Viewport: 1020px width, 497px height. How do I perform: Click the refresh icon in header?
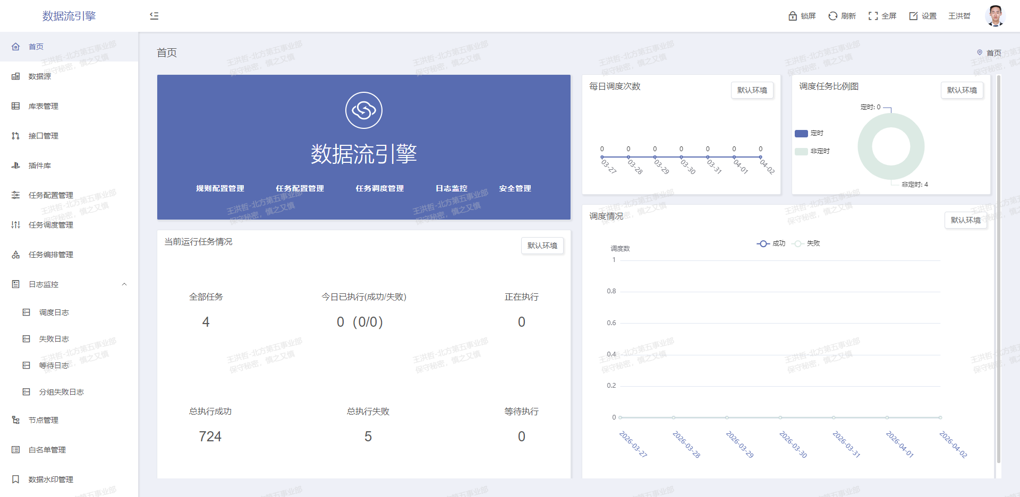pos(832,16)
